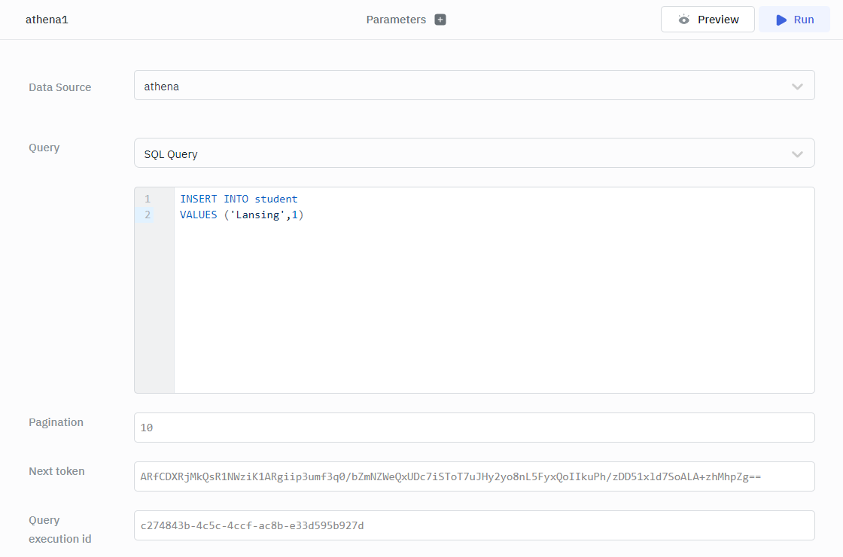Click line number 1 in the gutter
This screenshot has width=843, height=557.
click(148, 199)
